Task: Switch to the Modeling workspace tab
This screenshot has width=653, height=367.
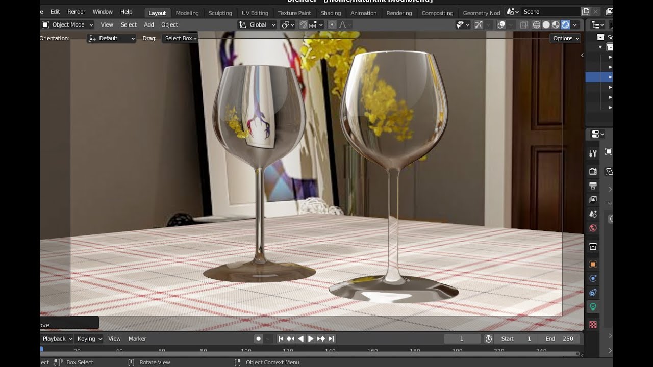Action: 187,13
